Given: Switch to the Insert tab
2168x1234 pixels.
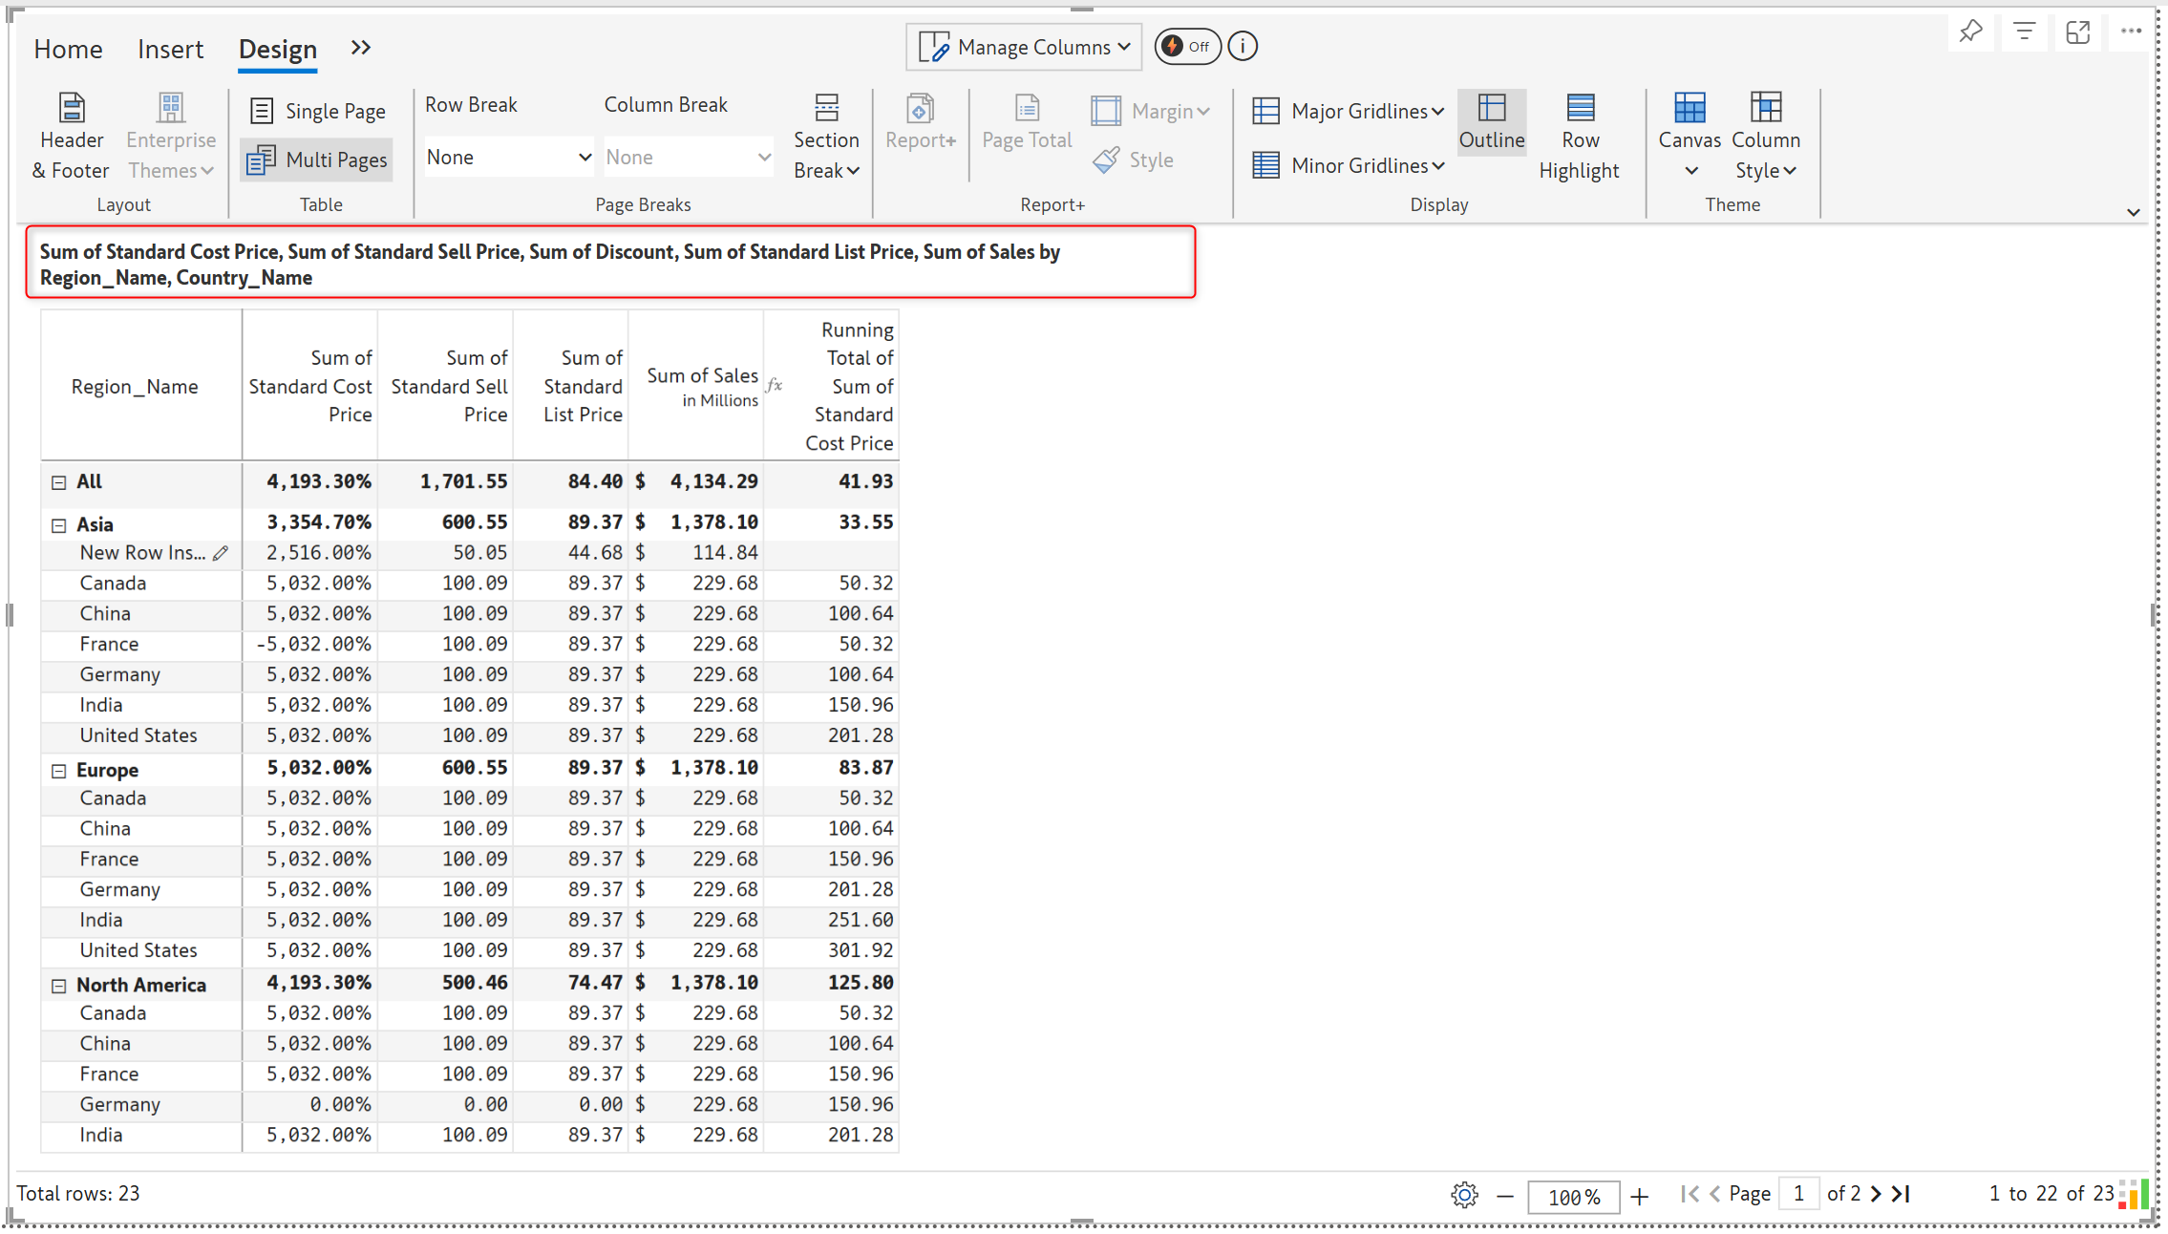Looking at the screenshot, I should pos(170,49).
